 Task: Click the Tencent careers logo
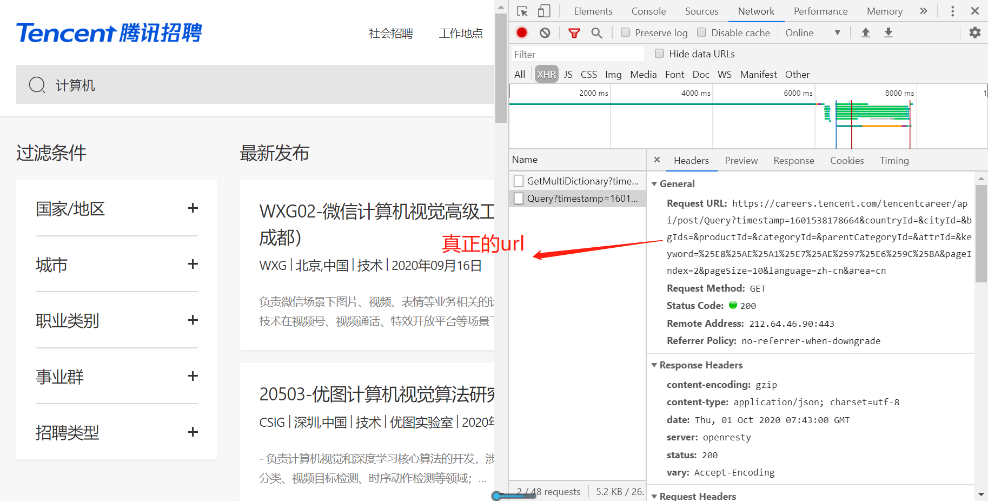pos(109,32)
